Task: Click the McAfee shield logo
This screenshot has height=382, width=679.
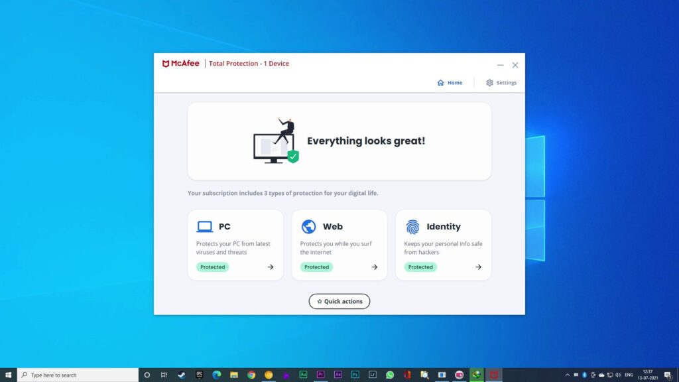Action: [165, 64]
